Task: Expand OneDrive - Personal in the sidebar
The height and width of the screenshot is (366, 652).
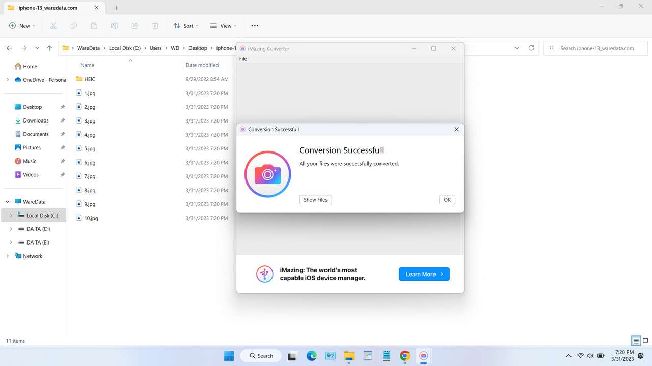Action: (x=7, y=80)
